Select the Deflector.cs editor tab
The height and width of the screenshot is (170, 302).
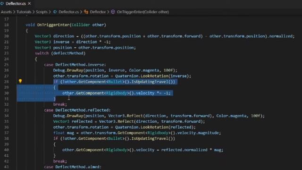coord(16,4)
